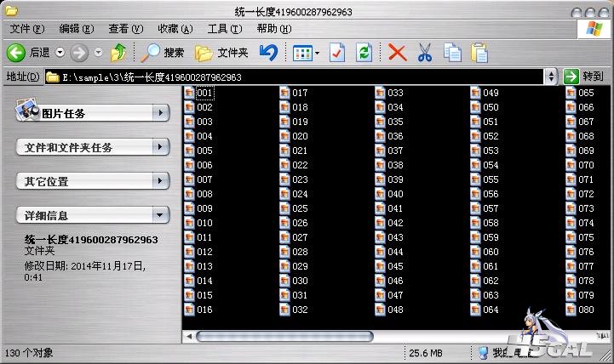Open the 编辑(E) menu
614x364 pixels.
(x=77, y=29)
